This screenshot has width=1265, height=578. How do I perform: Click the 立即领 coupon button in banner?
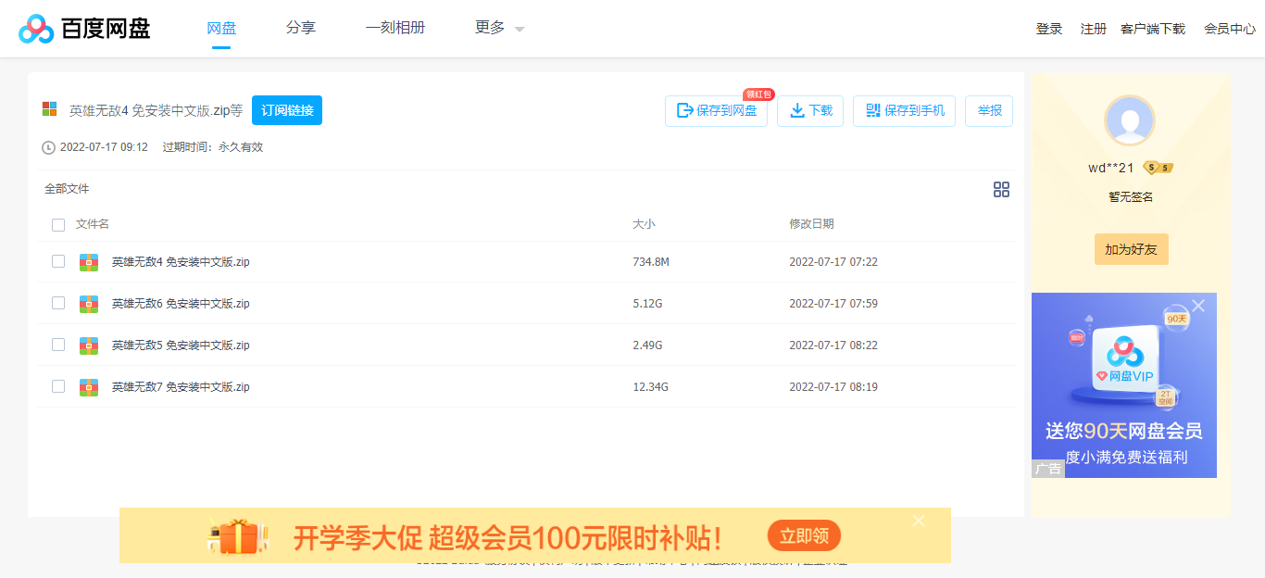coord(804,535)
